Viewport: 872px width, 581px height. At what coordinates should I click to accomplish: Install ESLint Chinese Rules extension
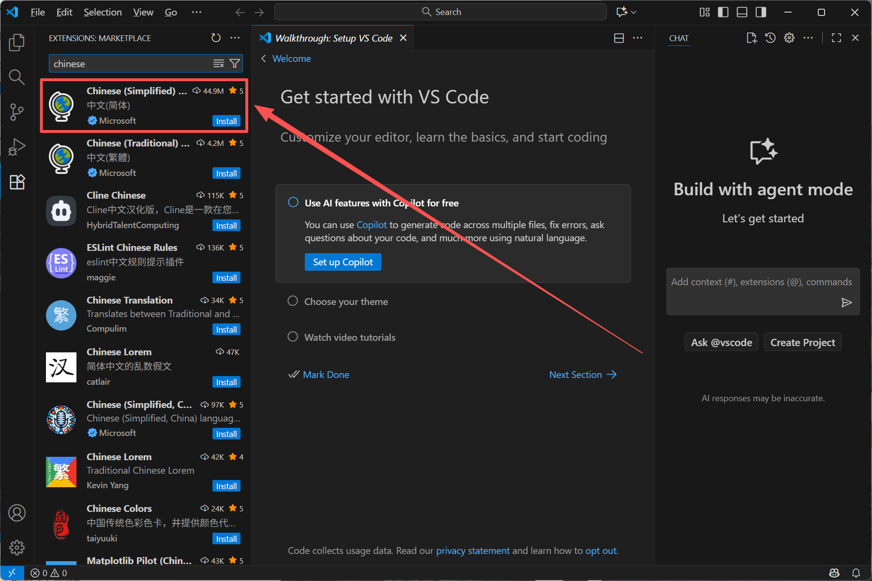226,277
